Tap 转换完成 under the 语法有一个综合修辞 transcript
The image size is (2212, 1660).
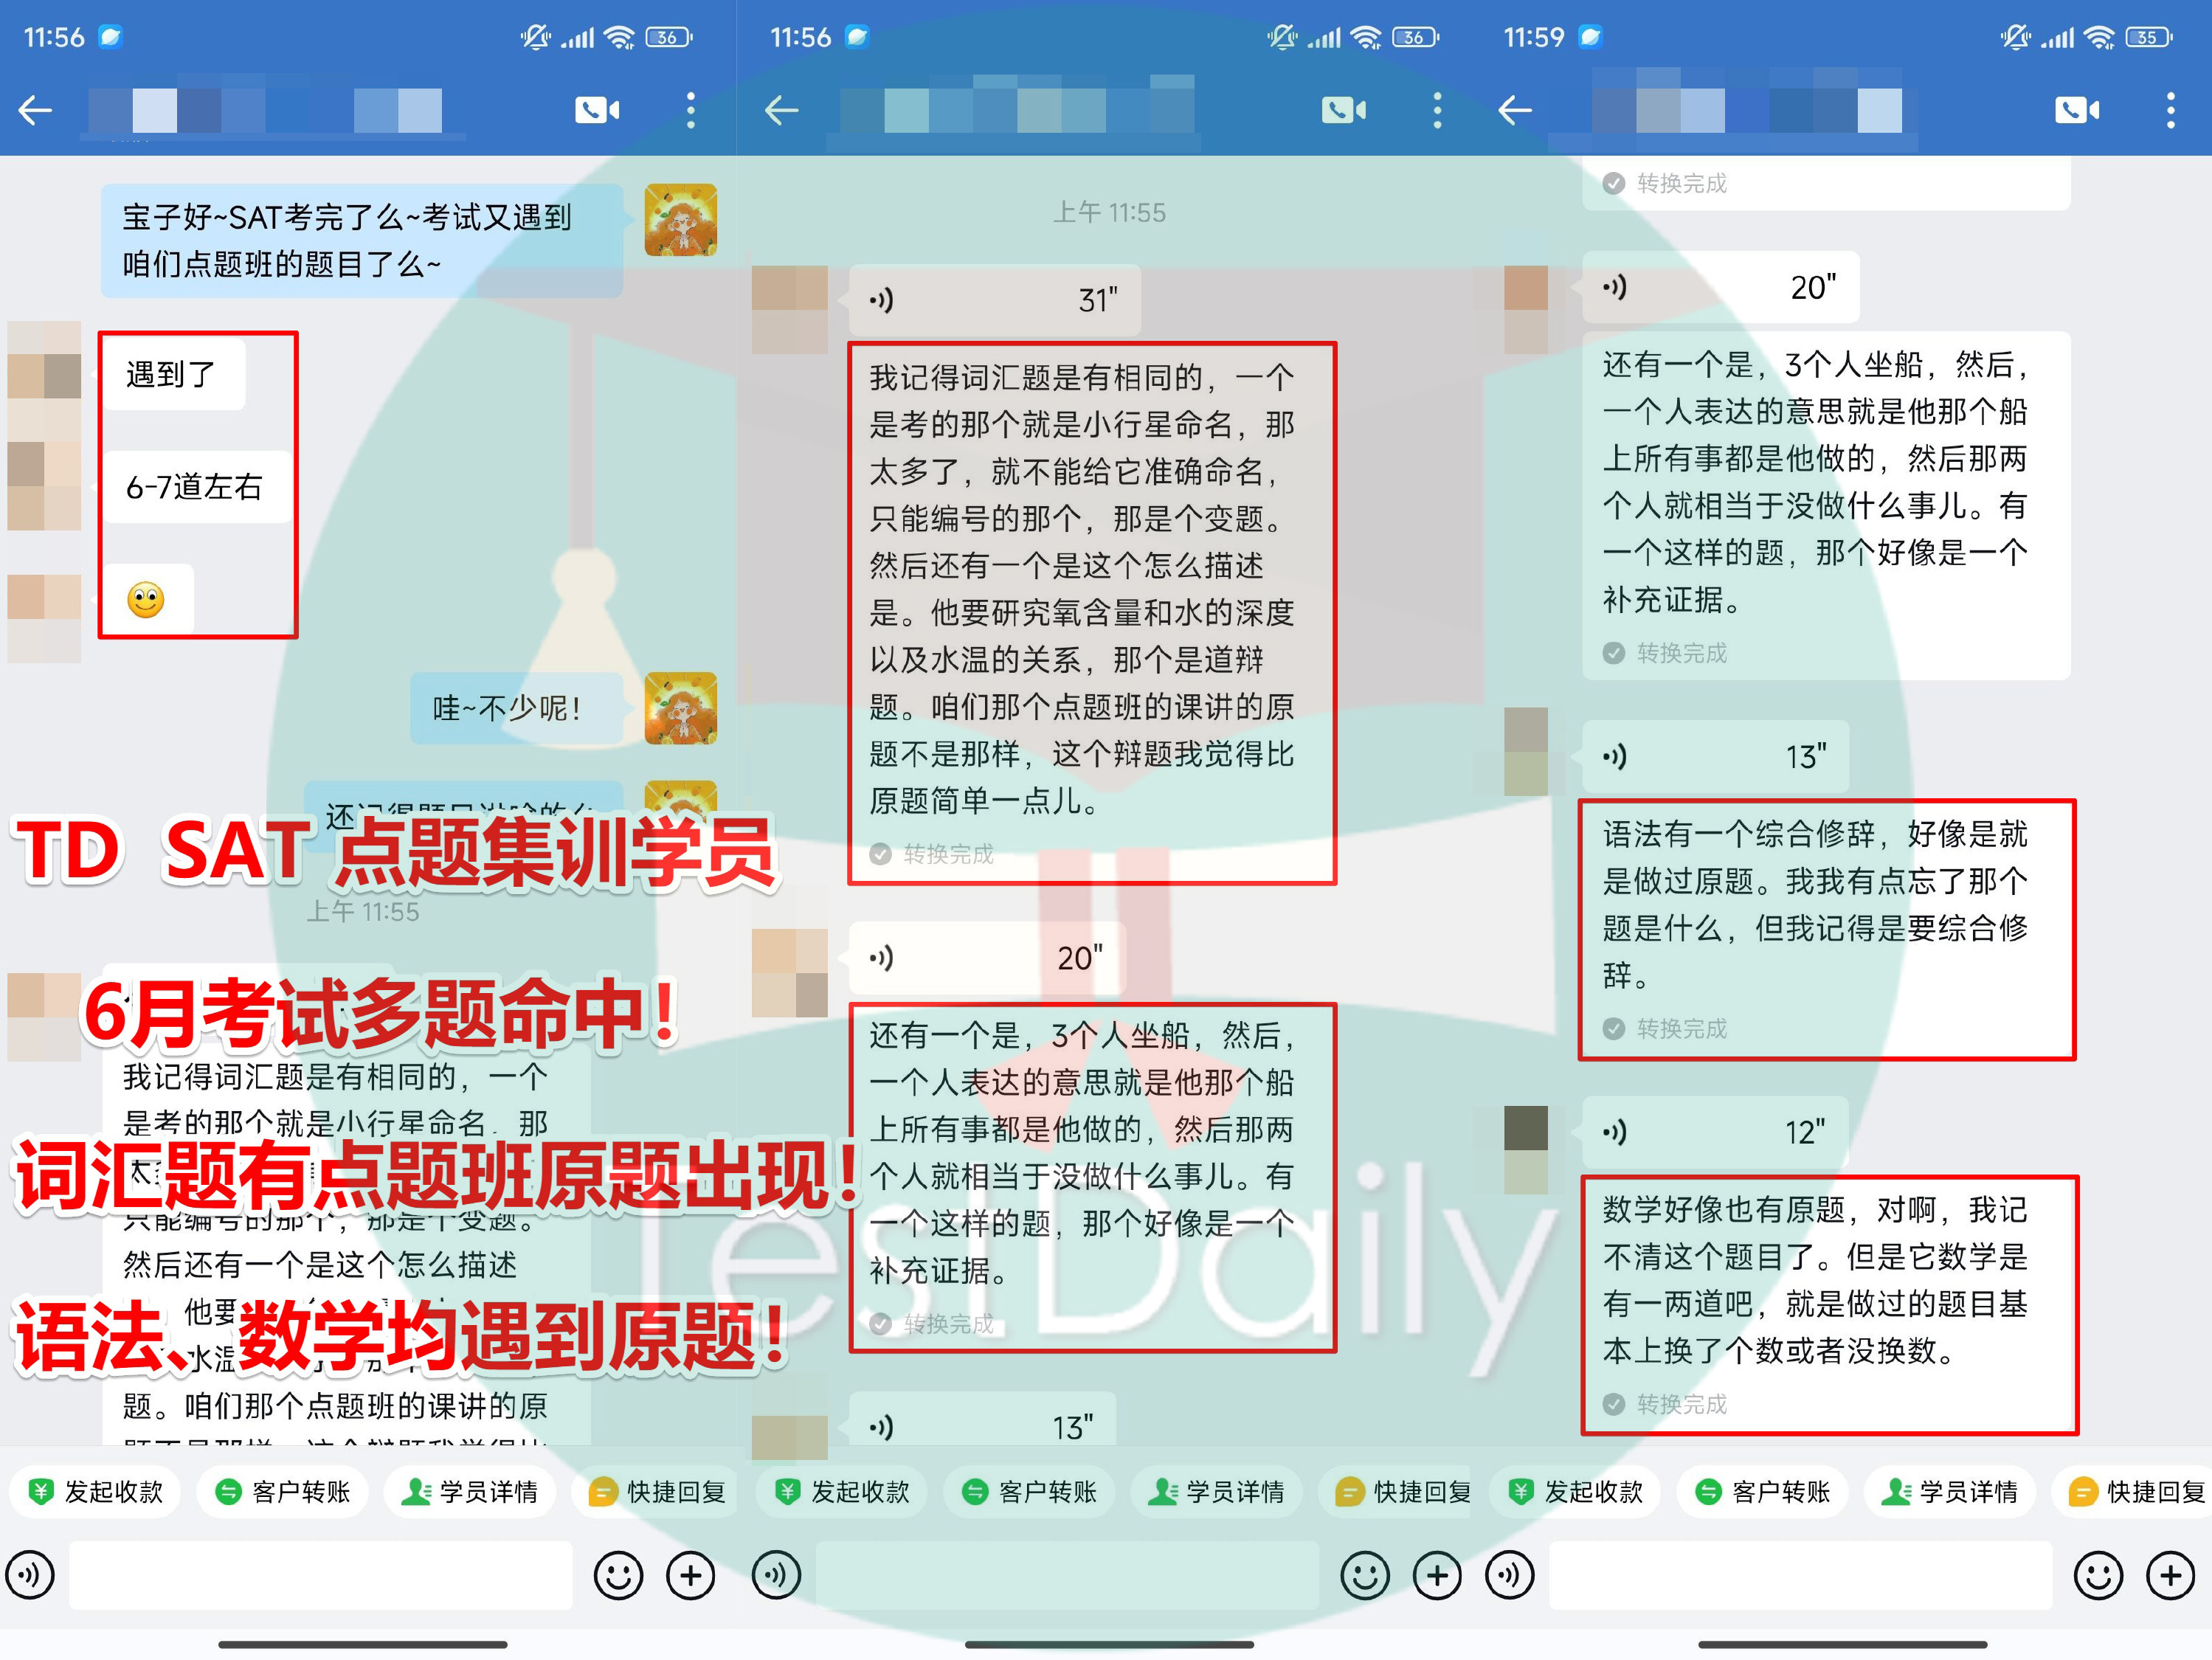1665,1028
